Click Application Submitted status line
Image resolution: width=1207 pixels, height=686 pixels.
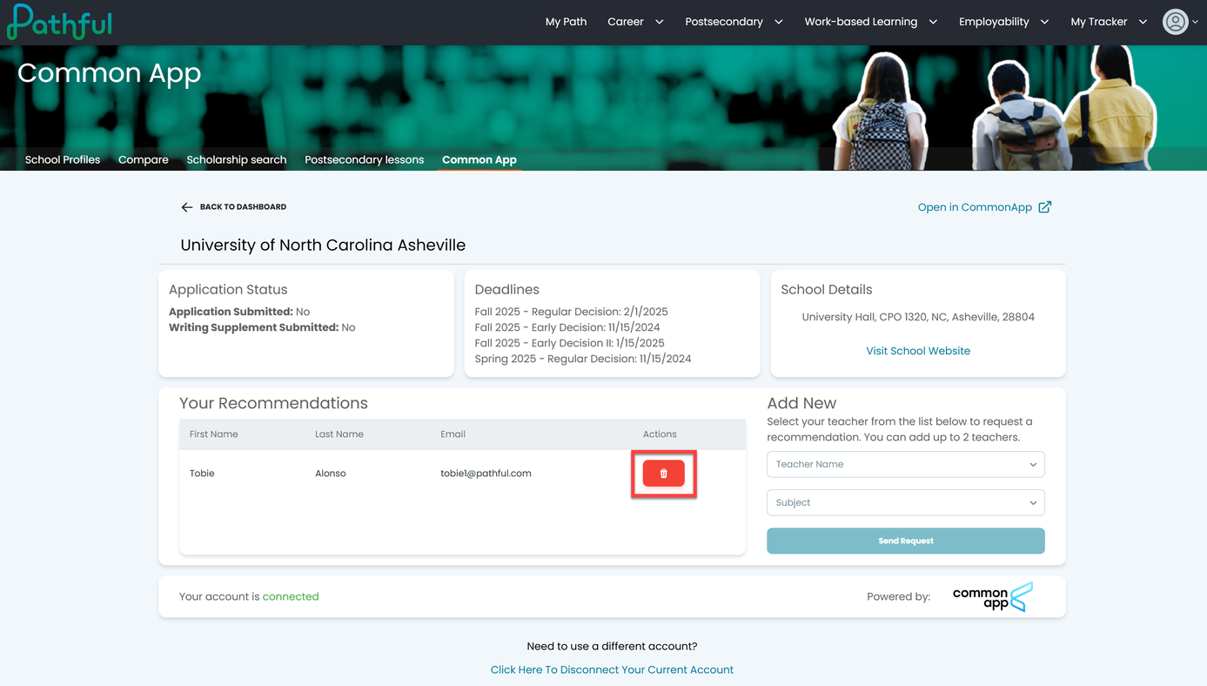click(239, 312)
